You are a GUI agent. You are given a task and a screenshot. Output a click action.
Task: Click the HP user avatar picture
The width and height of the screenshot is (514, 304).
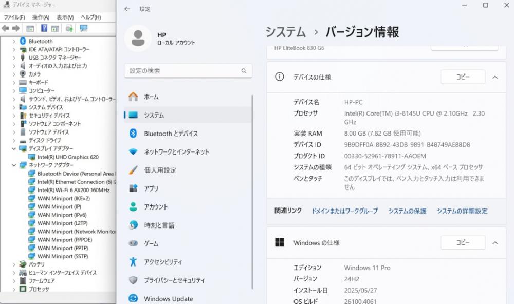point(138,39)
